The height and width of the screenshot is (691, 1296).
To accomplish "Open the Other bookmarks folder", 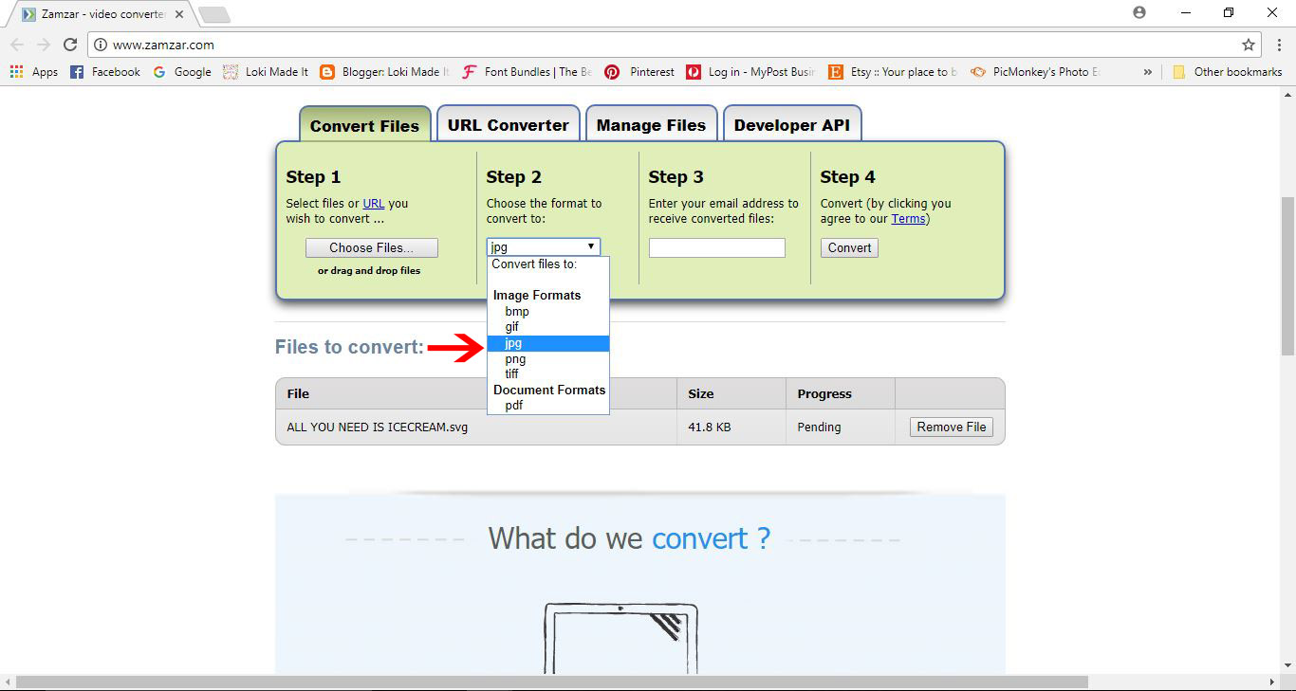I will [1228, 72].
